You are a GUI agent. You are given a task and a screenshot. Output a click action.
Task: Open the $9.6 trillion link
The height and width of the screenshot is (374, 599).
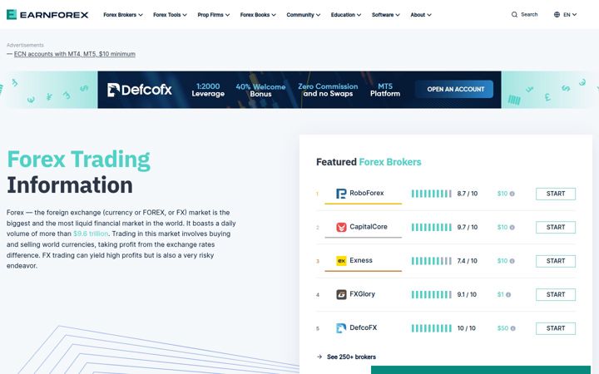pyautogui.click(x=91, y=234)
